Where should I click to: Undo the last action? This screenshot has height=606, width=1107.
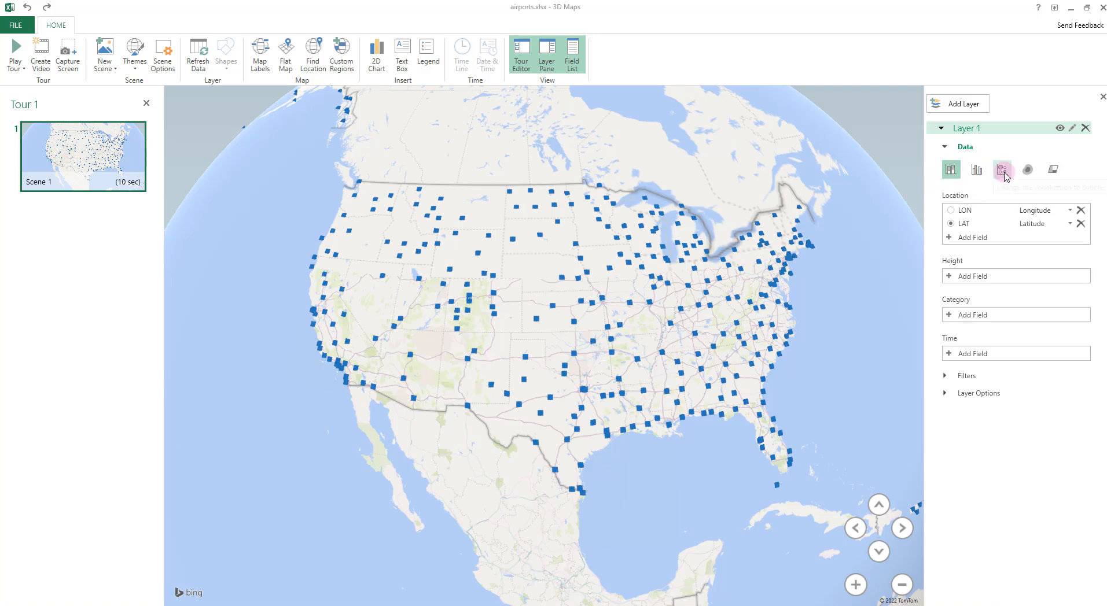(27, 8)
